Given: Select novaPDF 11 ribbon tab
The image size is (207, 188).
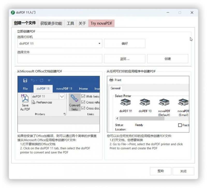Looking at the screenshot, I should point(64,89).
